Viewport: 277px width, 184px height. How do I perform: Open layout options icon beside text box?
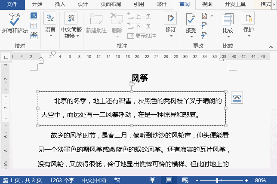(x=237, y=98)
